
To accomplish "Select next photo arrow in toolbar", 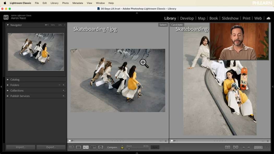I will coord(248,147).
